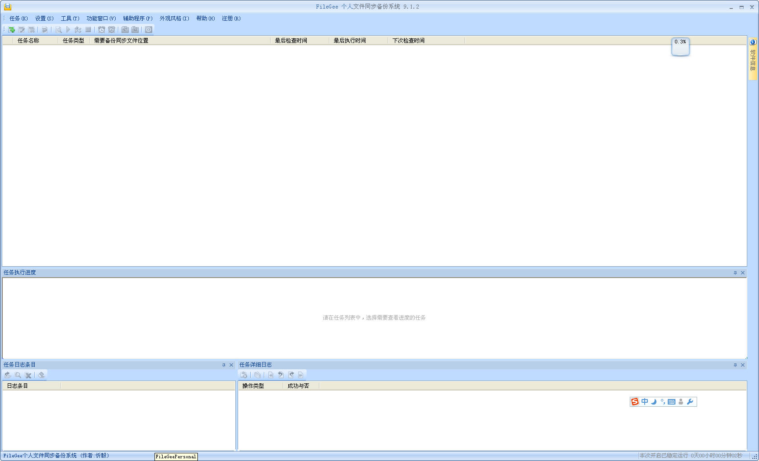Go to first page icon in detailed log toolbar

coord(271,375)
